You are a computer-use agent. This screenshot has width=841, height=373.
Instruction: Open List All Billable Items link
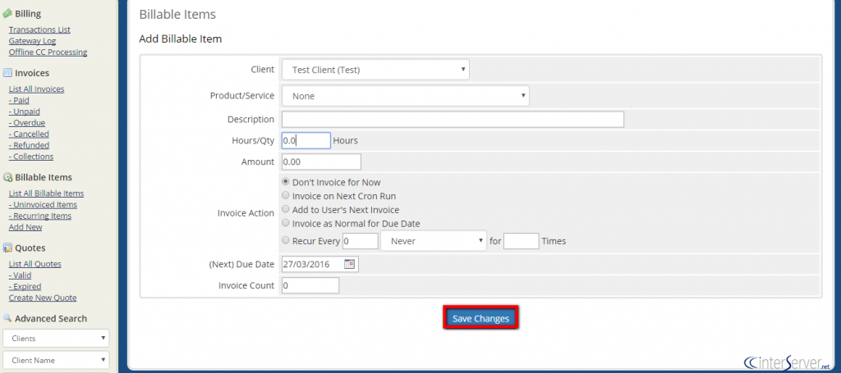46,193
